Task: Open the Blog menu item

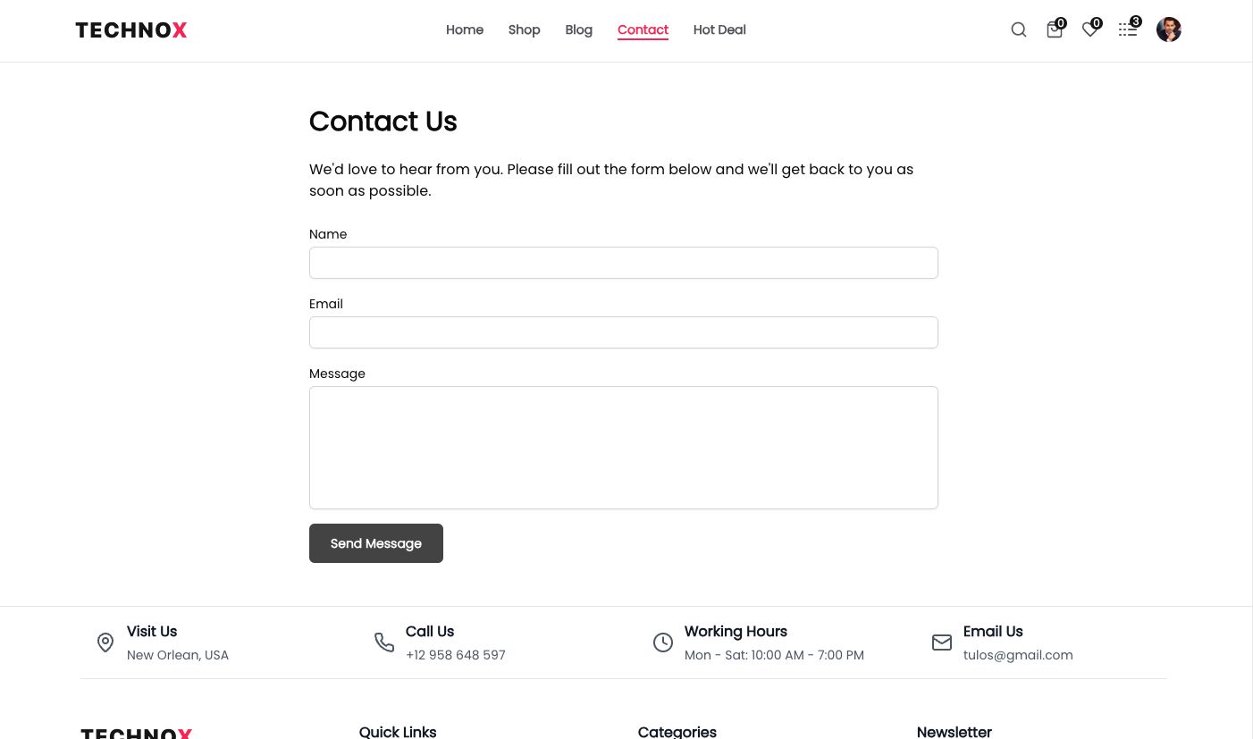Action: (579, 29)
